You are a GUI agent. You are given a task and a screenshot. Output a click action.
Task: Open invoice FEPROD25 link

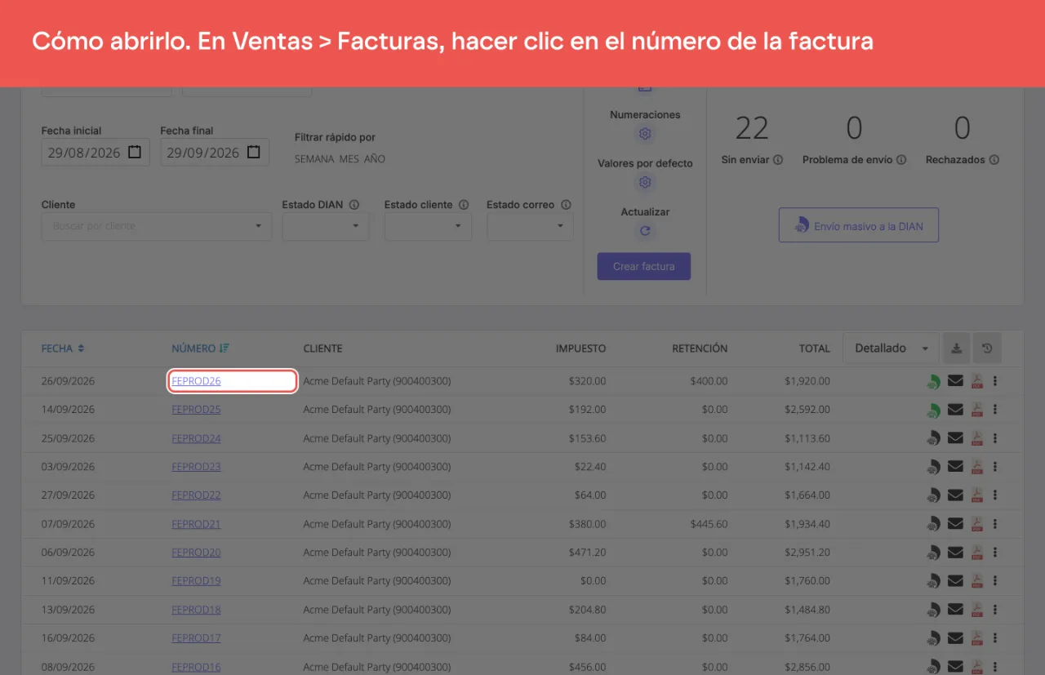[196, 410]
